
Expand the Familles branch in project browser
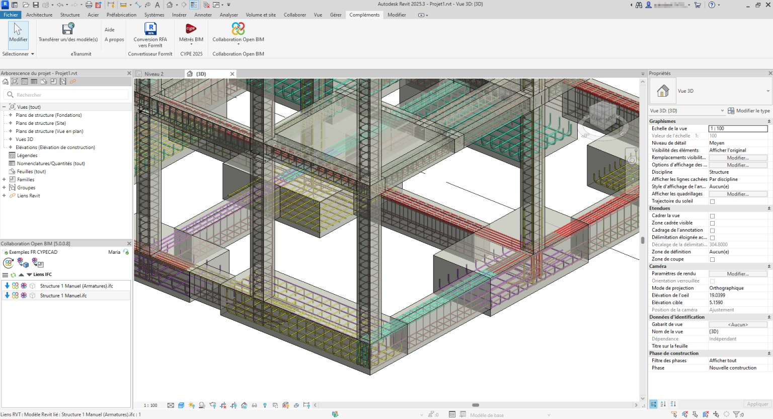coord(5,179)
